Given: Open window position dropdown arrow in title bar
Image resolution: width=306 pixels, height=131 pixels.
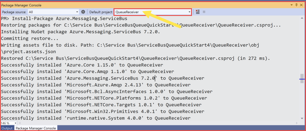Looking at the screenshot, I should 291,5.
